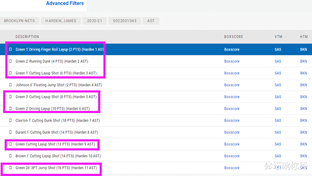The height and width of the screenshot is (176, 312).
Task: Click BKN link in Claxton Cutting Dunk row
Action: tap(303, 121)
